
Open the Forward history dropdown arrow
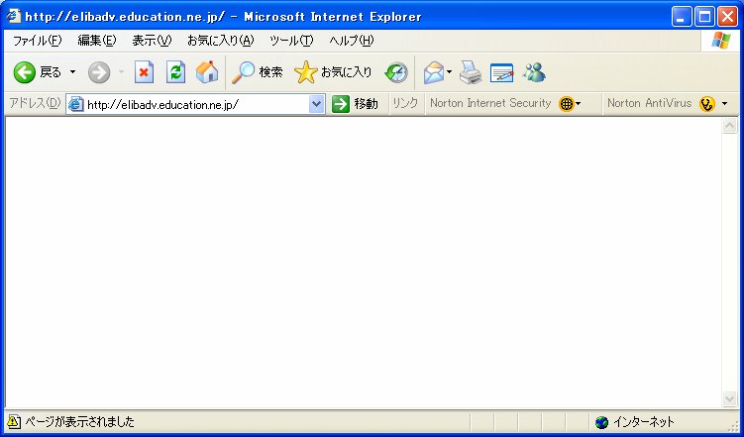coord(121,72)
